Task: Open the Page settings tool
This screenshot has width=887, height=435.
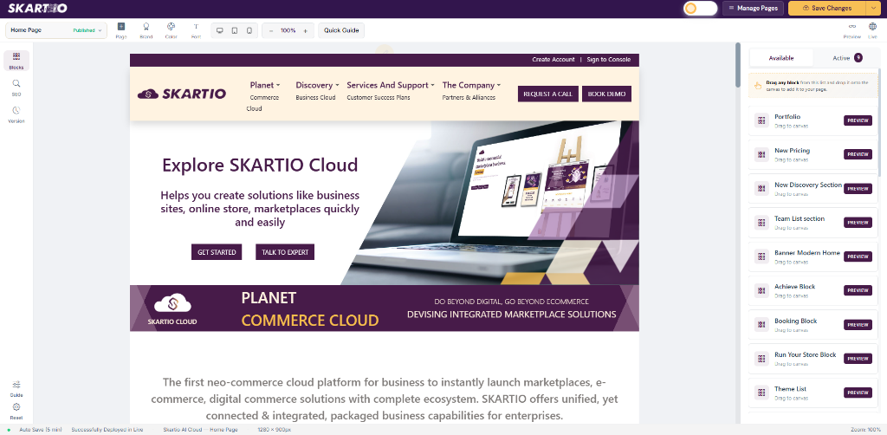Action: click(x=121, y=30)
